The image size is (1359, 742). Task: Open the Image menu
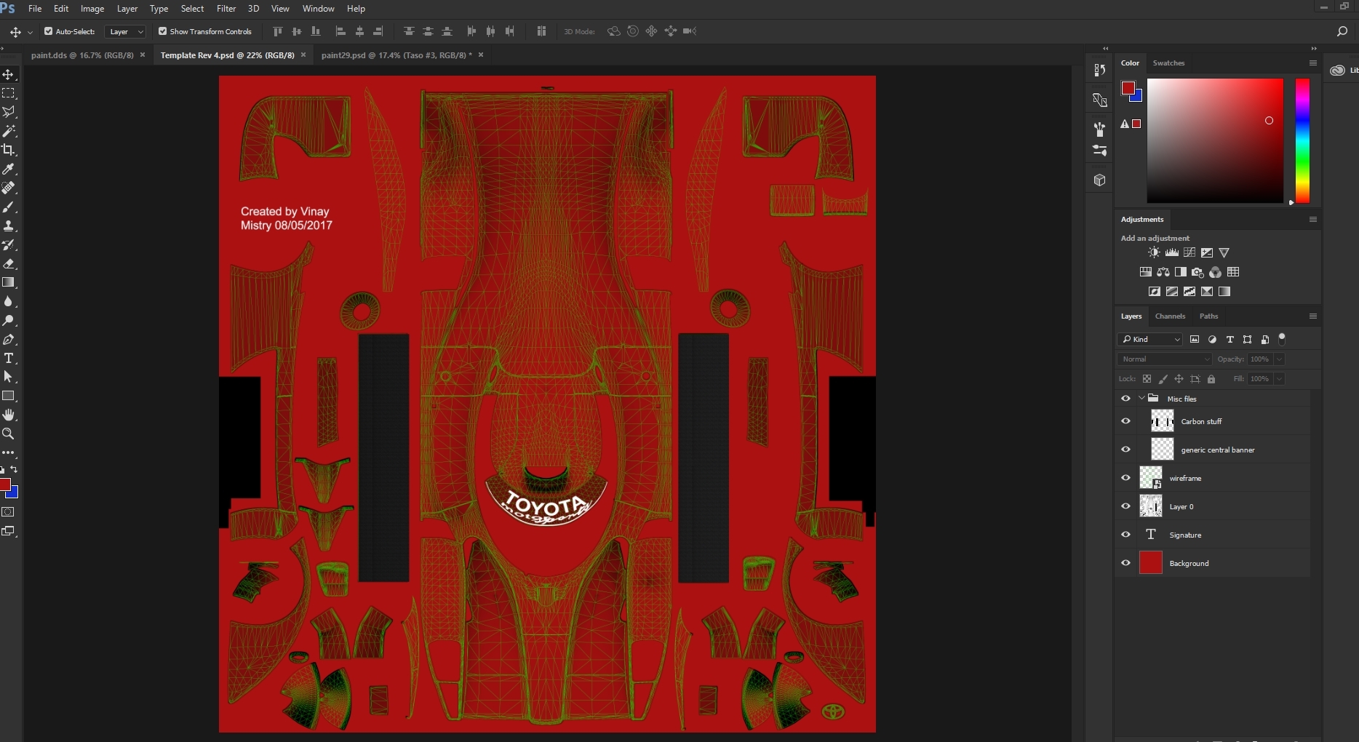(92, 9)
